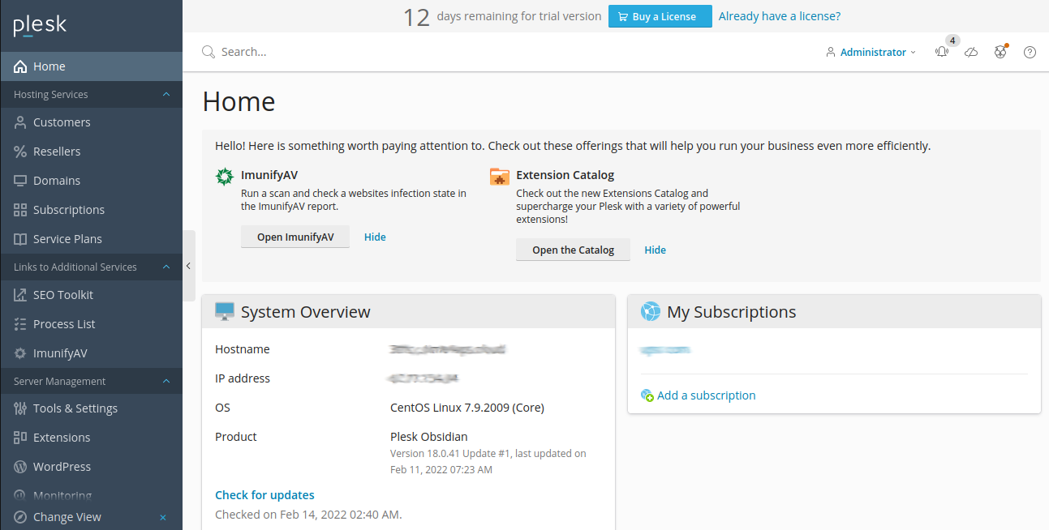Click the My Subscriptions globe icon
Viewport: 1049px width, 530px height.
tap(649, 310)
